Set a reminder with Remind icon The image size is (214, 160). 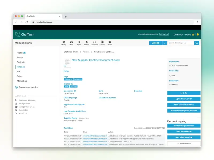click(87, 42)
